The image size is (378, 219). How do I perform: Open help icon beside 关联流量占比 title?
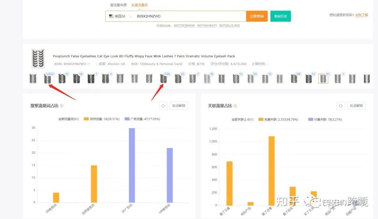235,106
